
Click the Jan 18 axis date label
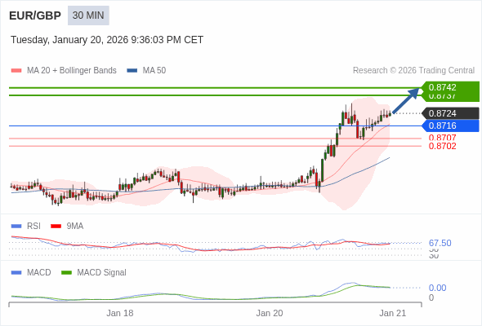[120, 313]
